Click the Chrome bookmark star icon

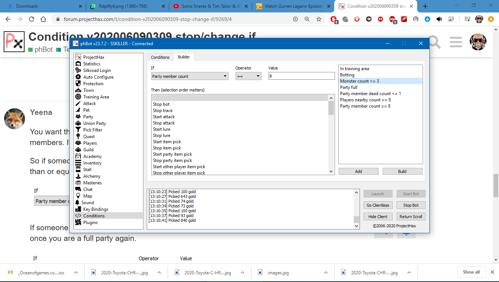(319, 19)
